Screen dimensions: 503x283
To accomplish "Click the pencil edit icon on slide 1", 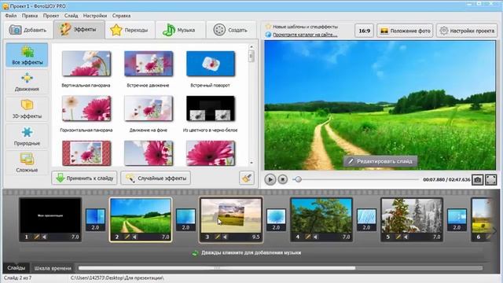I will [37, 237].
